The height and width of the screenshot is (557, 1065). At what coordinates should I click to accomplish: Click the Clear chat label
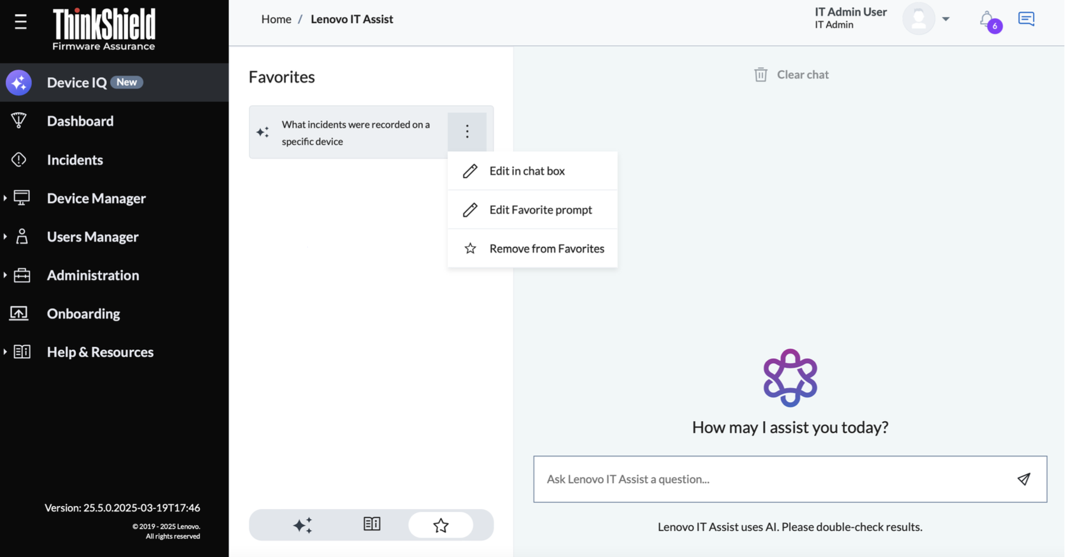pyautogui.click(x=803, y=75)
